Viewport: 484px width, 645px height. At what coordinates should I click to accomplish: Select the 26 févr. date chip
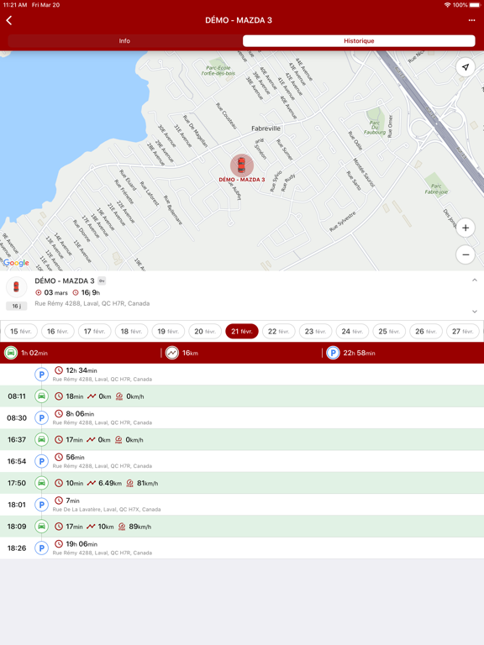426,331
